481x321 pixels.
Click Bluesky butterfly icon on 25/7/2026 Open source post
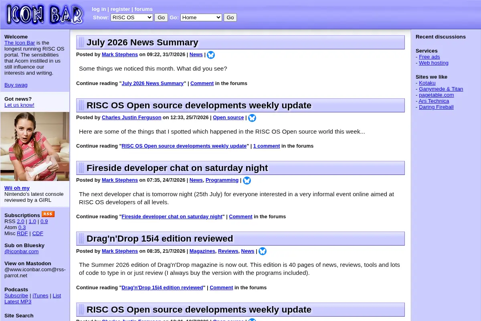[252, 118]
